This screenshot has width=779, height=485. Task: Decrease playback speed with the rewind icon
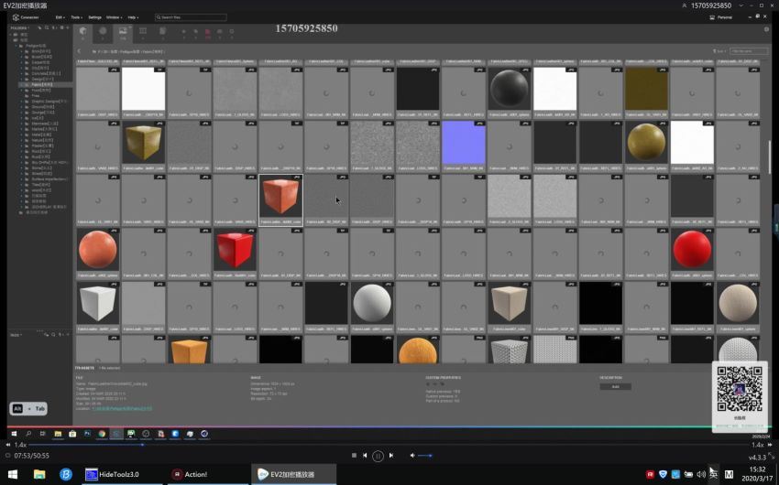coord(8,445)
